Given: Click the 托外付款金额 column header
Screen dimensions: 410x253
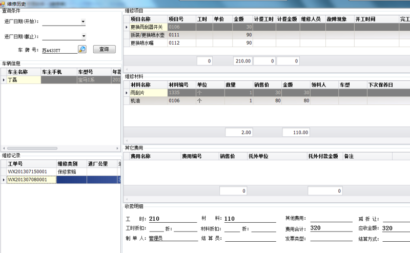Looking at the screenshot, I should point(325,156).
